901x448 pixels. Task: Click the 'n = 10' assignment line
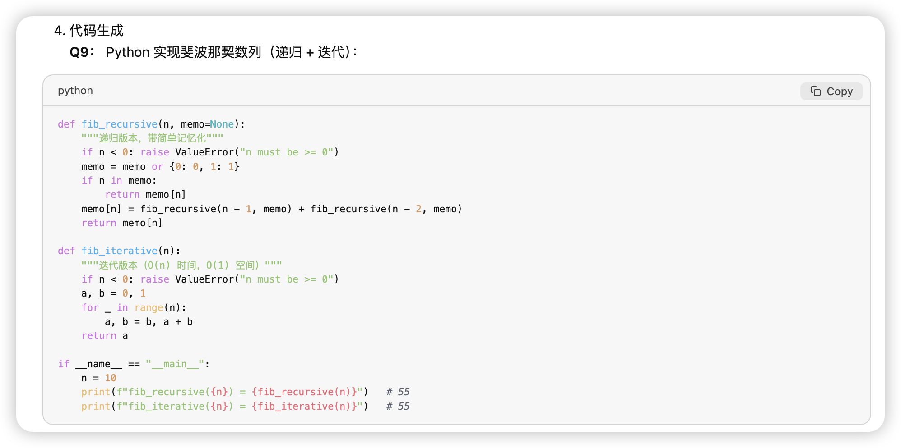tap(99, 378)
